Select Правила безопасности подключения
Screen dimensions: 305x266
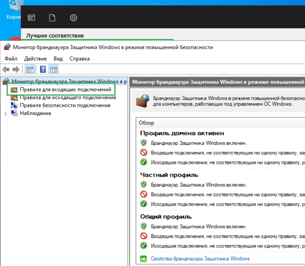pos(65,105)
